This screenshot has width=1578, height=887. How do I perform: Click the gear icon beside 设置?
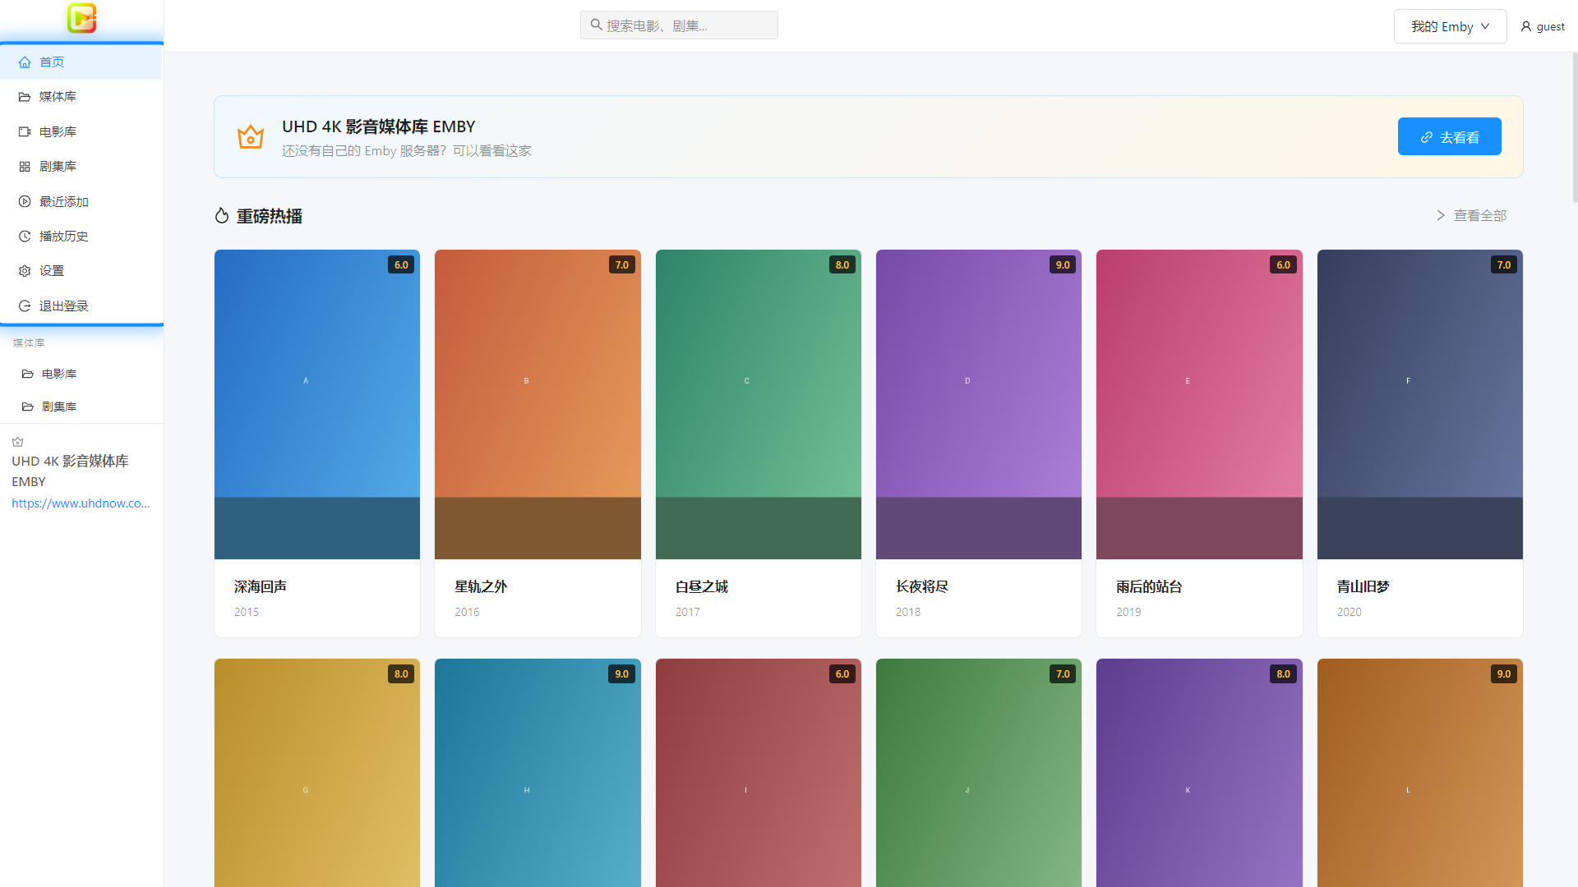25,271
